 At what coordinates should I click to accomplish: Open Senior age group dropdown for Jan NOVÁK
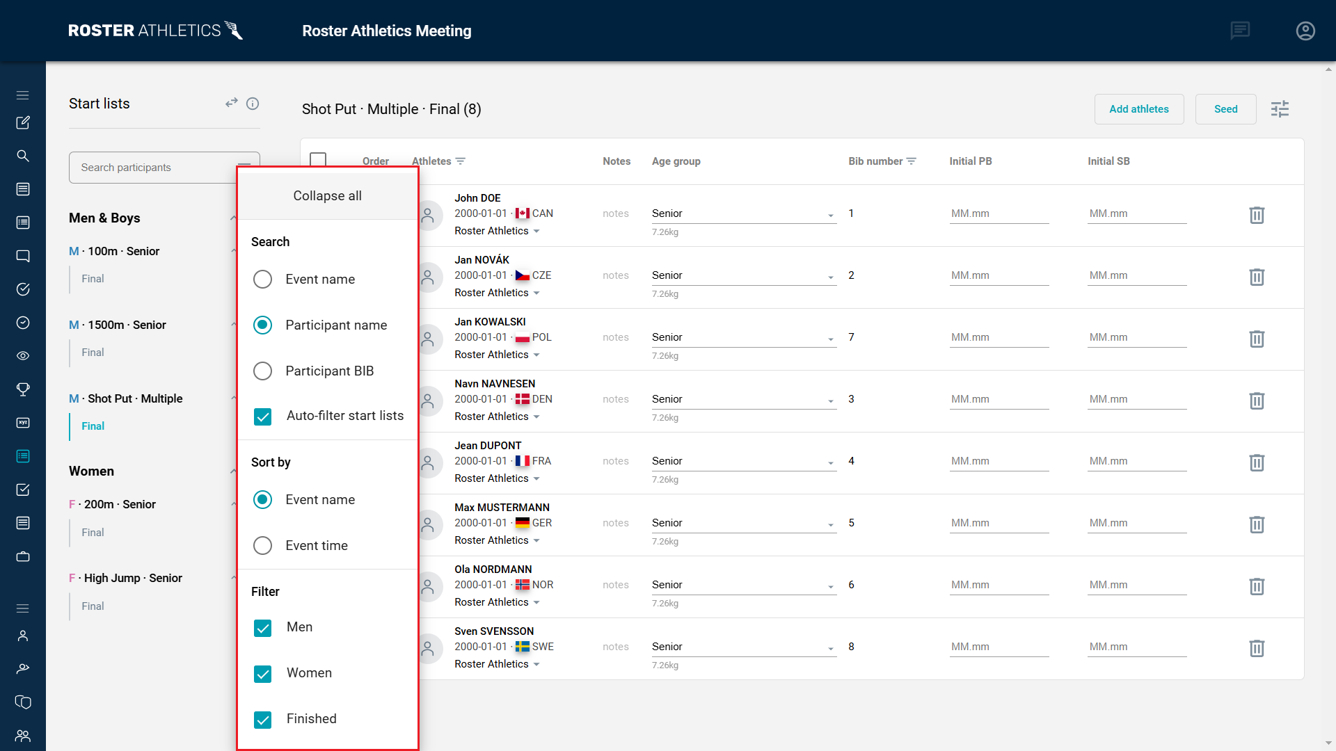click(743, 276)
